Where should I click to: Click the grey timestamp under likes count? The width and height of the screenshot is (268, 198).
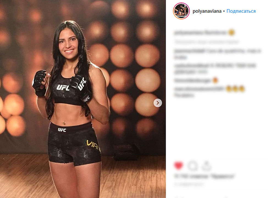point(189,184)
